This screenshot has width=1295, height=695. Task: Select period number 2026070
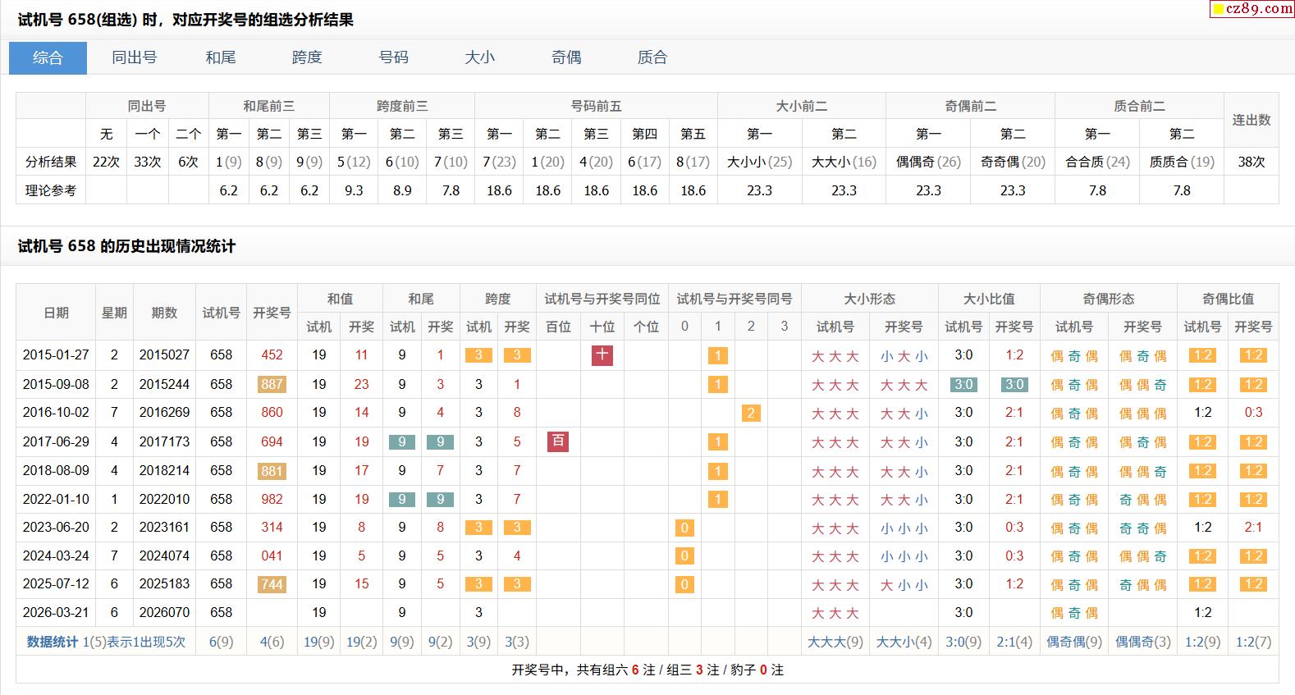pos(164,612)
